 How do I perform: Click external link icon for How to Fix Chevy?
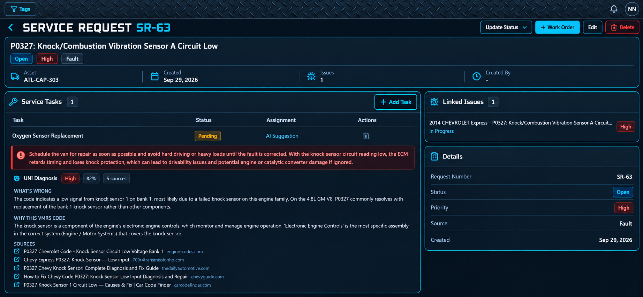[17, 276]
